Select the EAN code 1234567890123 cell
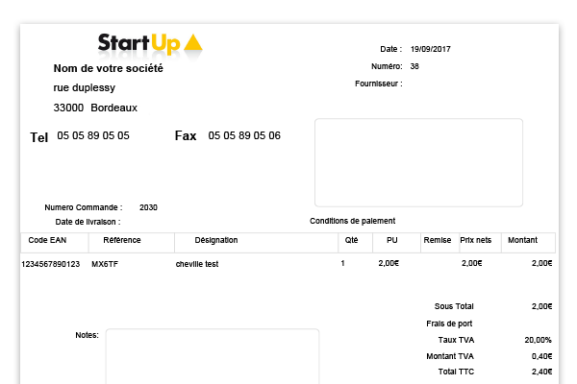This screenshot has width=577, height=384. coord(51,263)
